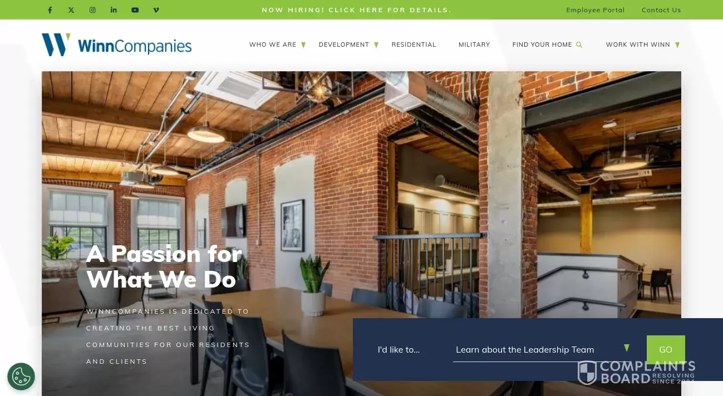Viewport: 723px width, 396px height.
Task: Open the Contact Us link
Action: 661,10
